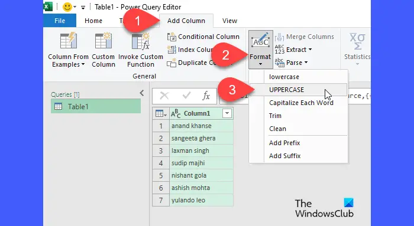Click the 'sangeeta ghera' cell

pyautogui.click(x=201, y=138)
